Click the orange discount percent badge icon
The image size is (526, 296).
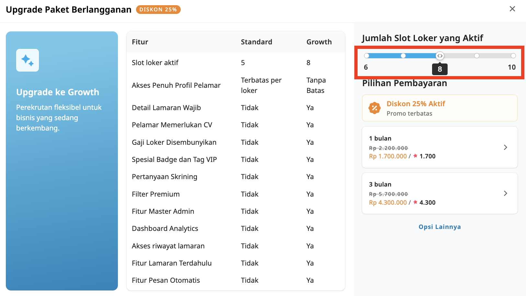[375, 108]
